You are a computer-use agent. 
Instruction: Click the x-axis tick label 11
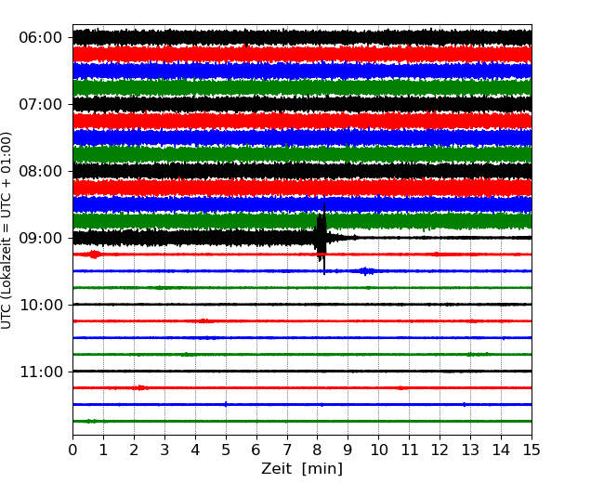pyautogui.click(x=410, y=450)
